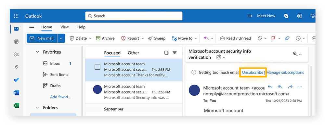Switch to the Other inbox tab
The height and width of the screenshot is (125, 325).
point(134,53)
